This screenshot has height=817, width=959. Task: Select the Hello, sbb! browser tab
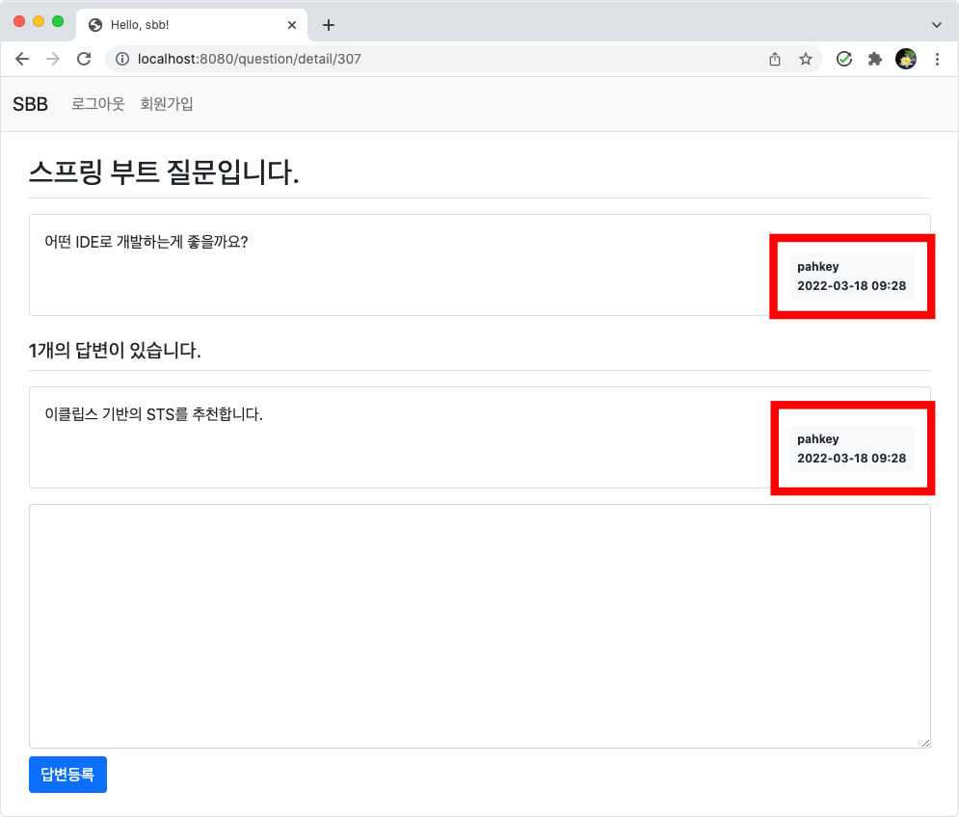click(192, 25)
